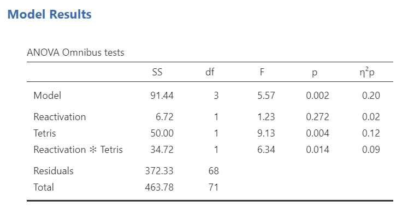Click the F column header
This screenshot has height=207, width=408.
(x=262, y=72)
